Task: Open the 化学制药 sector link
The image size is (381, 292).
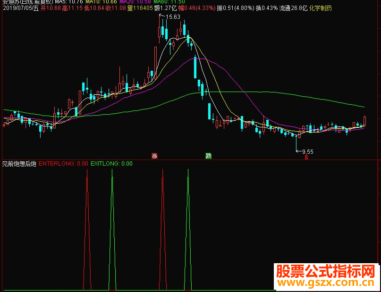Action: pyautogui.click(x=320, y=8)
